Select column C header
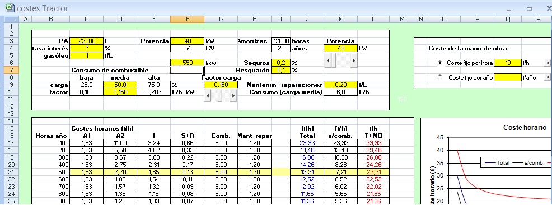The image size is (552, 205). click(x=87, y=20)
